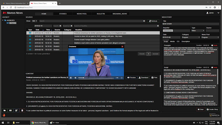Click the edit pencil icon in agency panel

tap(16, 110)
